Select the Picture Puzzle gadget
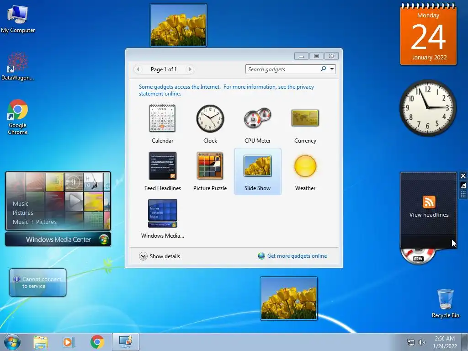Viewport: 468px width, 351px height. (210, 171)
